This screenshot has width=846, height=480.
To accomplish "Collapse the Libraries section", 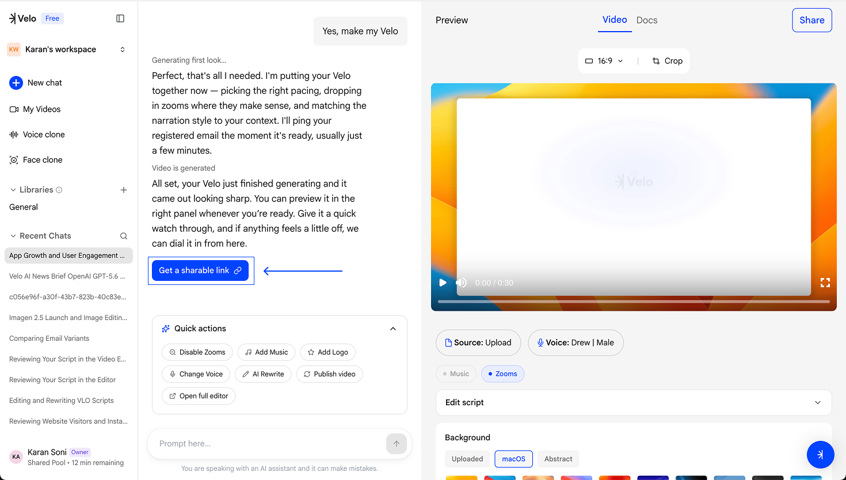I will tap(13, 190).
